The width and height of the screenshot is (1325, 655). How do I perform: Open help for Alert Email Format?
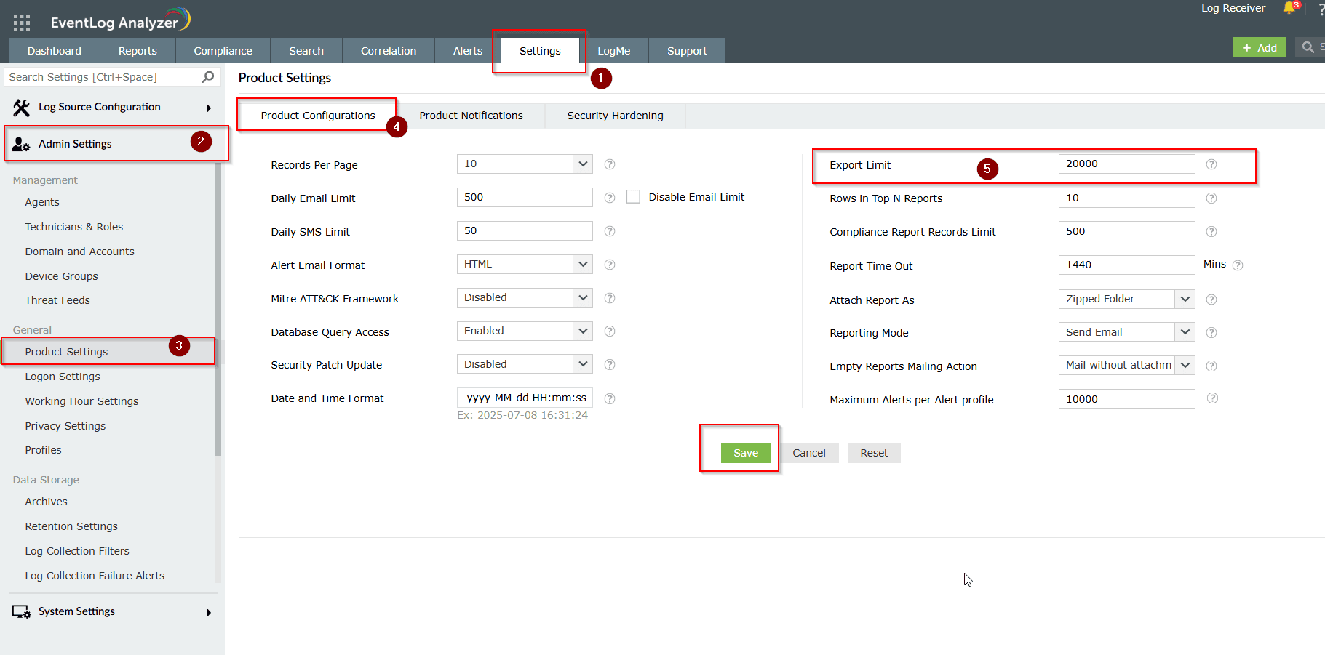click(610, 265)
